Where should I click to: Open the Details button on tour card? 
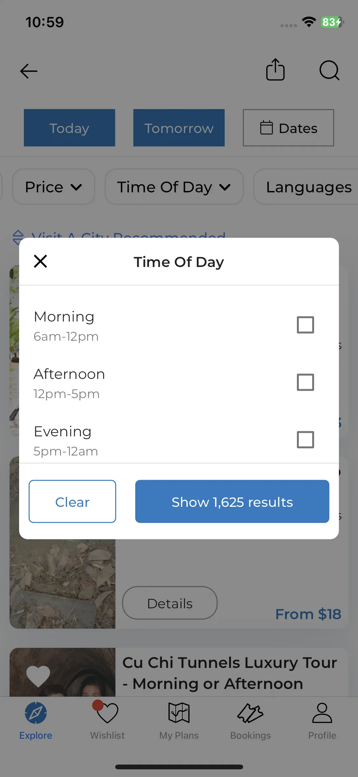click(x=170, y=603)
